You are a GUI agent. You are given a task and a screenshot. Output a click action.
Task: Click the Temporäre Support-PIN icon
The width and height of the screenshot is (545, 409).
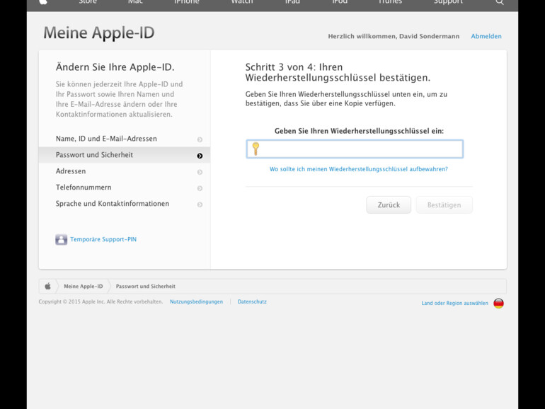(62, 240)
